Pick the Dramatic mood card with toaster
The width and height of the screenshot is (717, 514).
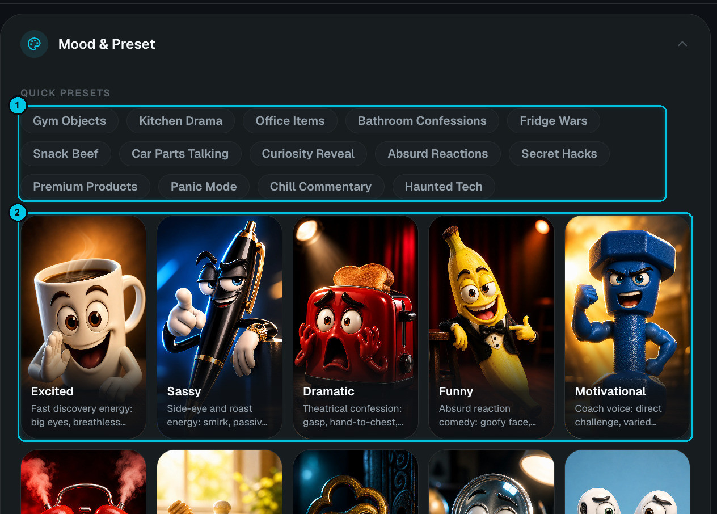click(x=356, y=327)
